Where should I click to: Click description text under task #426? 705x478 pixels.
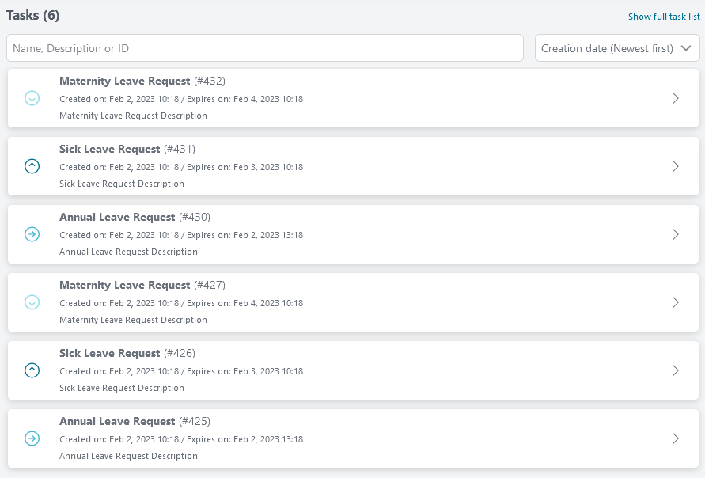click(x=121, y=388)
